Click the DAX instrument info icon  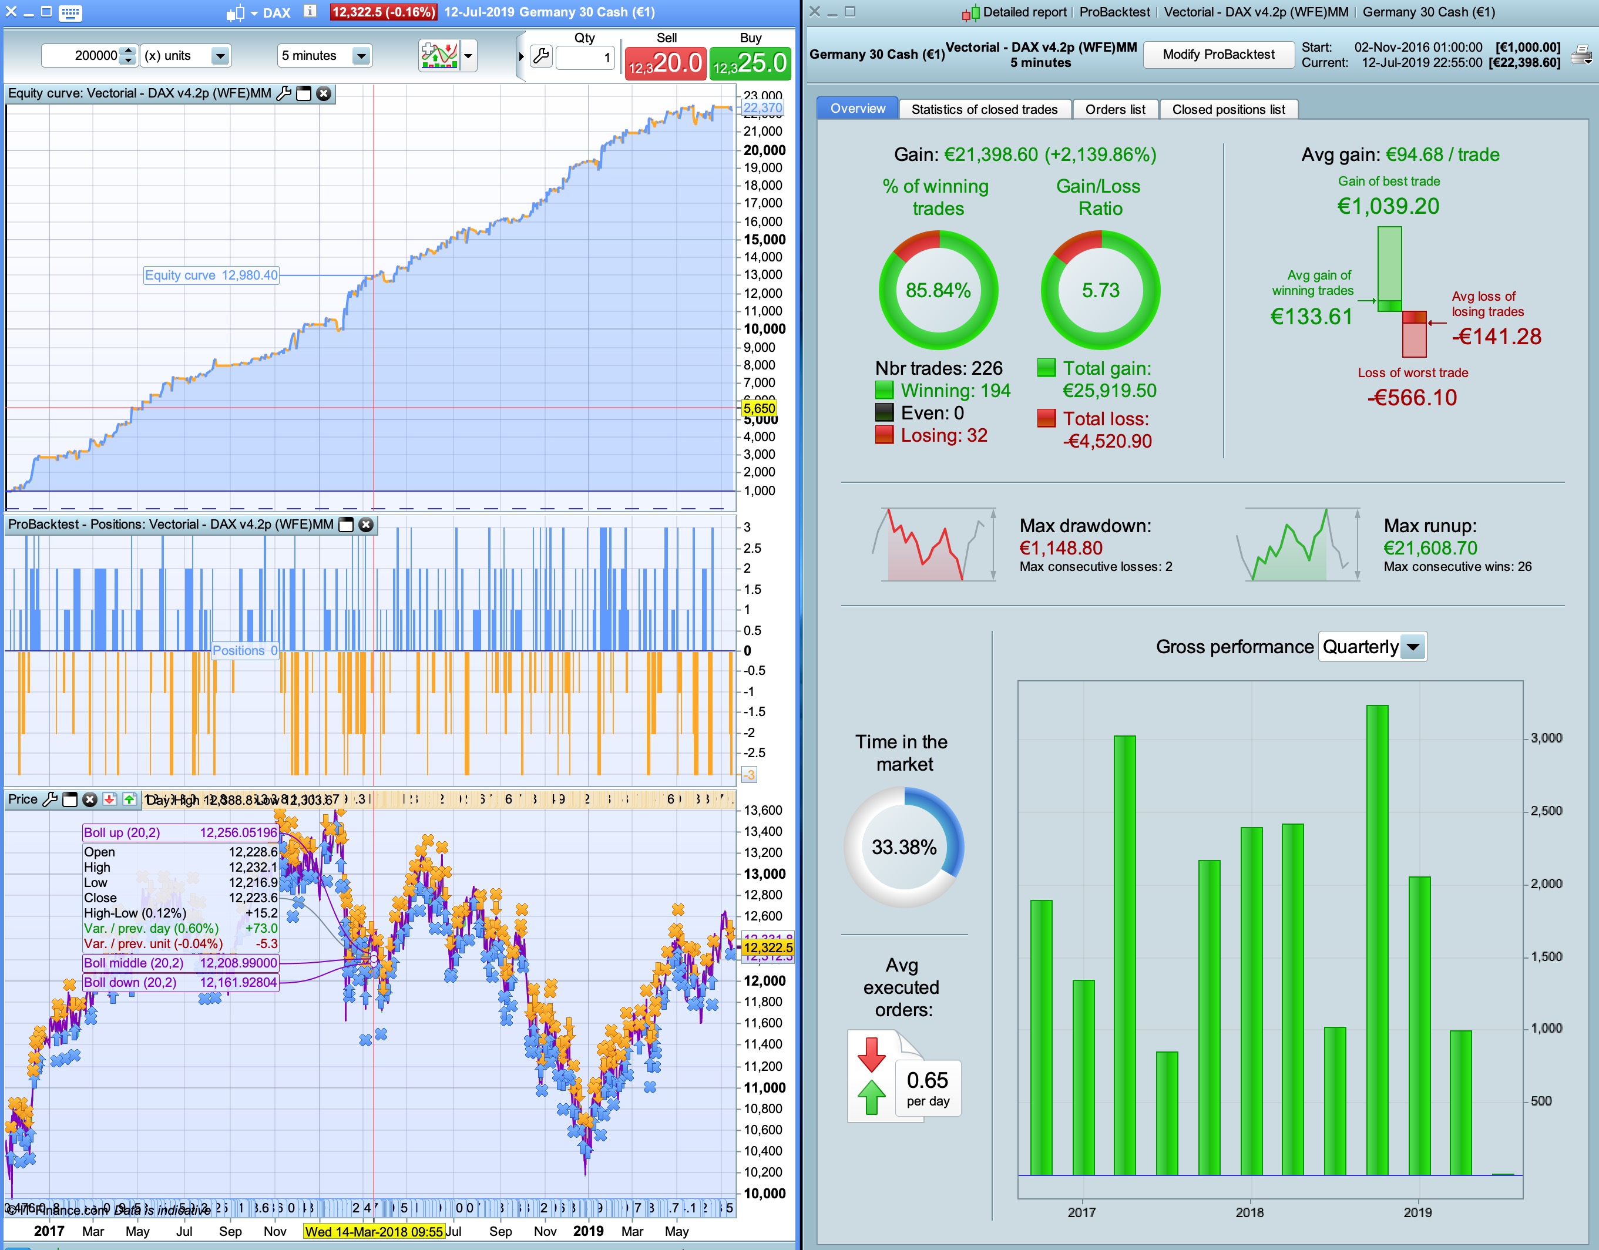pos(310,11)
